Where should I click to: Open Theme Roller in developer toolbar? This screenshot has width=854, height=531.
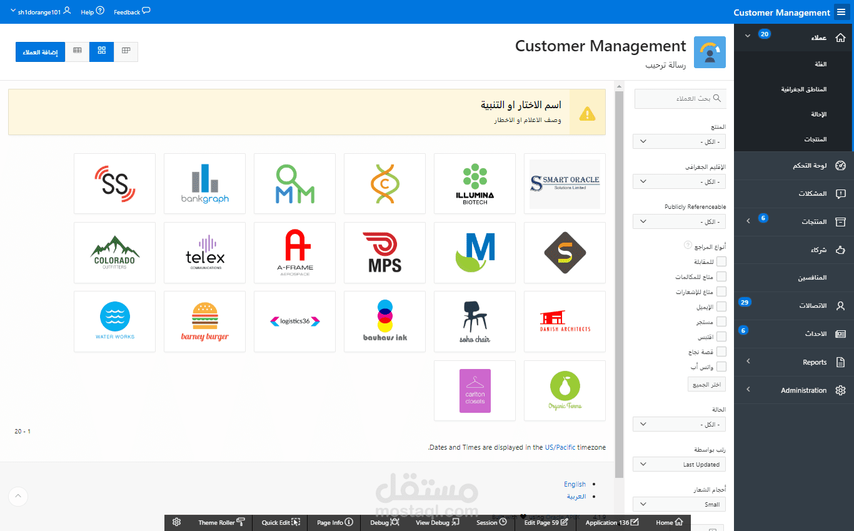point(221,522)
